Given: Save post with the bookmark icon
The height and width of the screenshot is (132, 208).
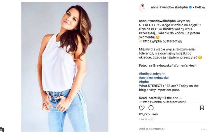Looking at the screenshot, I should (x=202, y=108).
